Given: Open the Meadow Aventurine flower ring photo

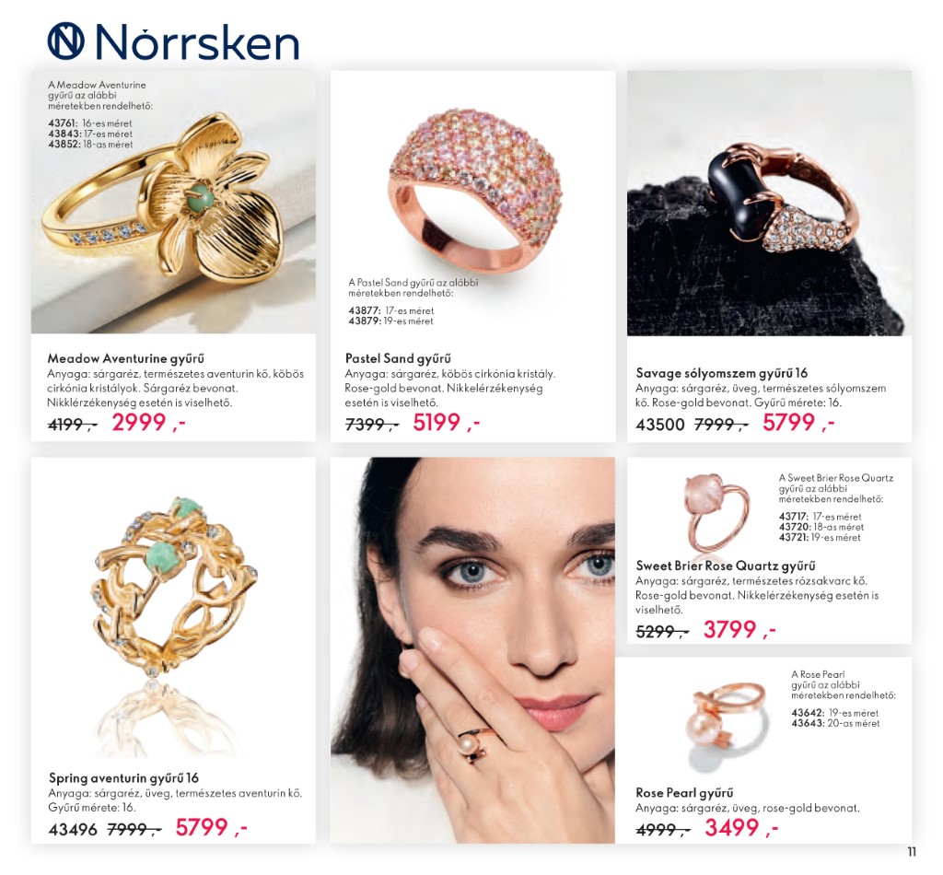Looking at the screenshot, I should click(x=173, y=202).
